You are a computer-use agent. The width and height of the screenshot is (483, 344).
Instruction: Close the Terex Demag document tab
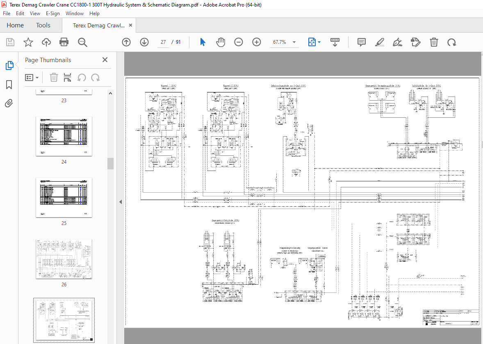tap(131, 25)
